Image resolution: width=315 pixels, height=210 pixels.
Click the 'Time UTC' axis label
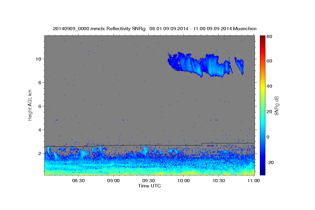tap(149, 186)
